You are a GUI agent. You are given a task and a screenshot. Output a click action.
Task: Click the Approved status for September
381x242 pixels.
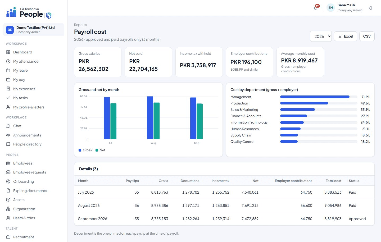357,219
